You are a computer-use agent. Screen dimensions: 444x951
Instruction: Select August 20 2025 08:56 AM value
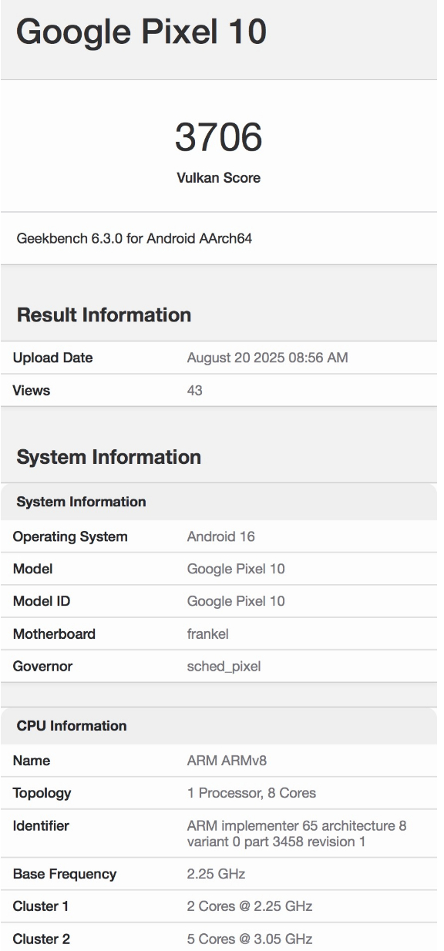pos(267,358)
